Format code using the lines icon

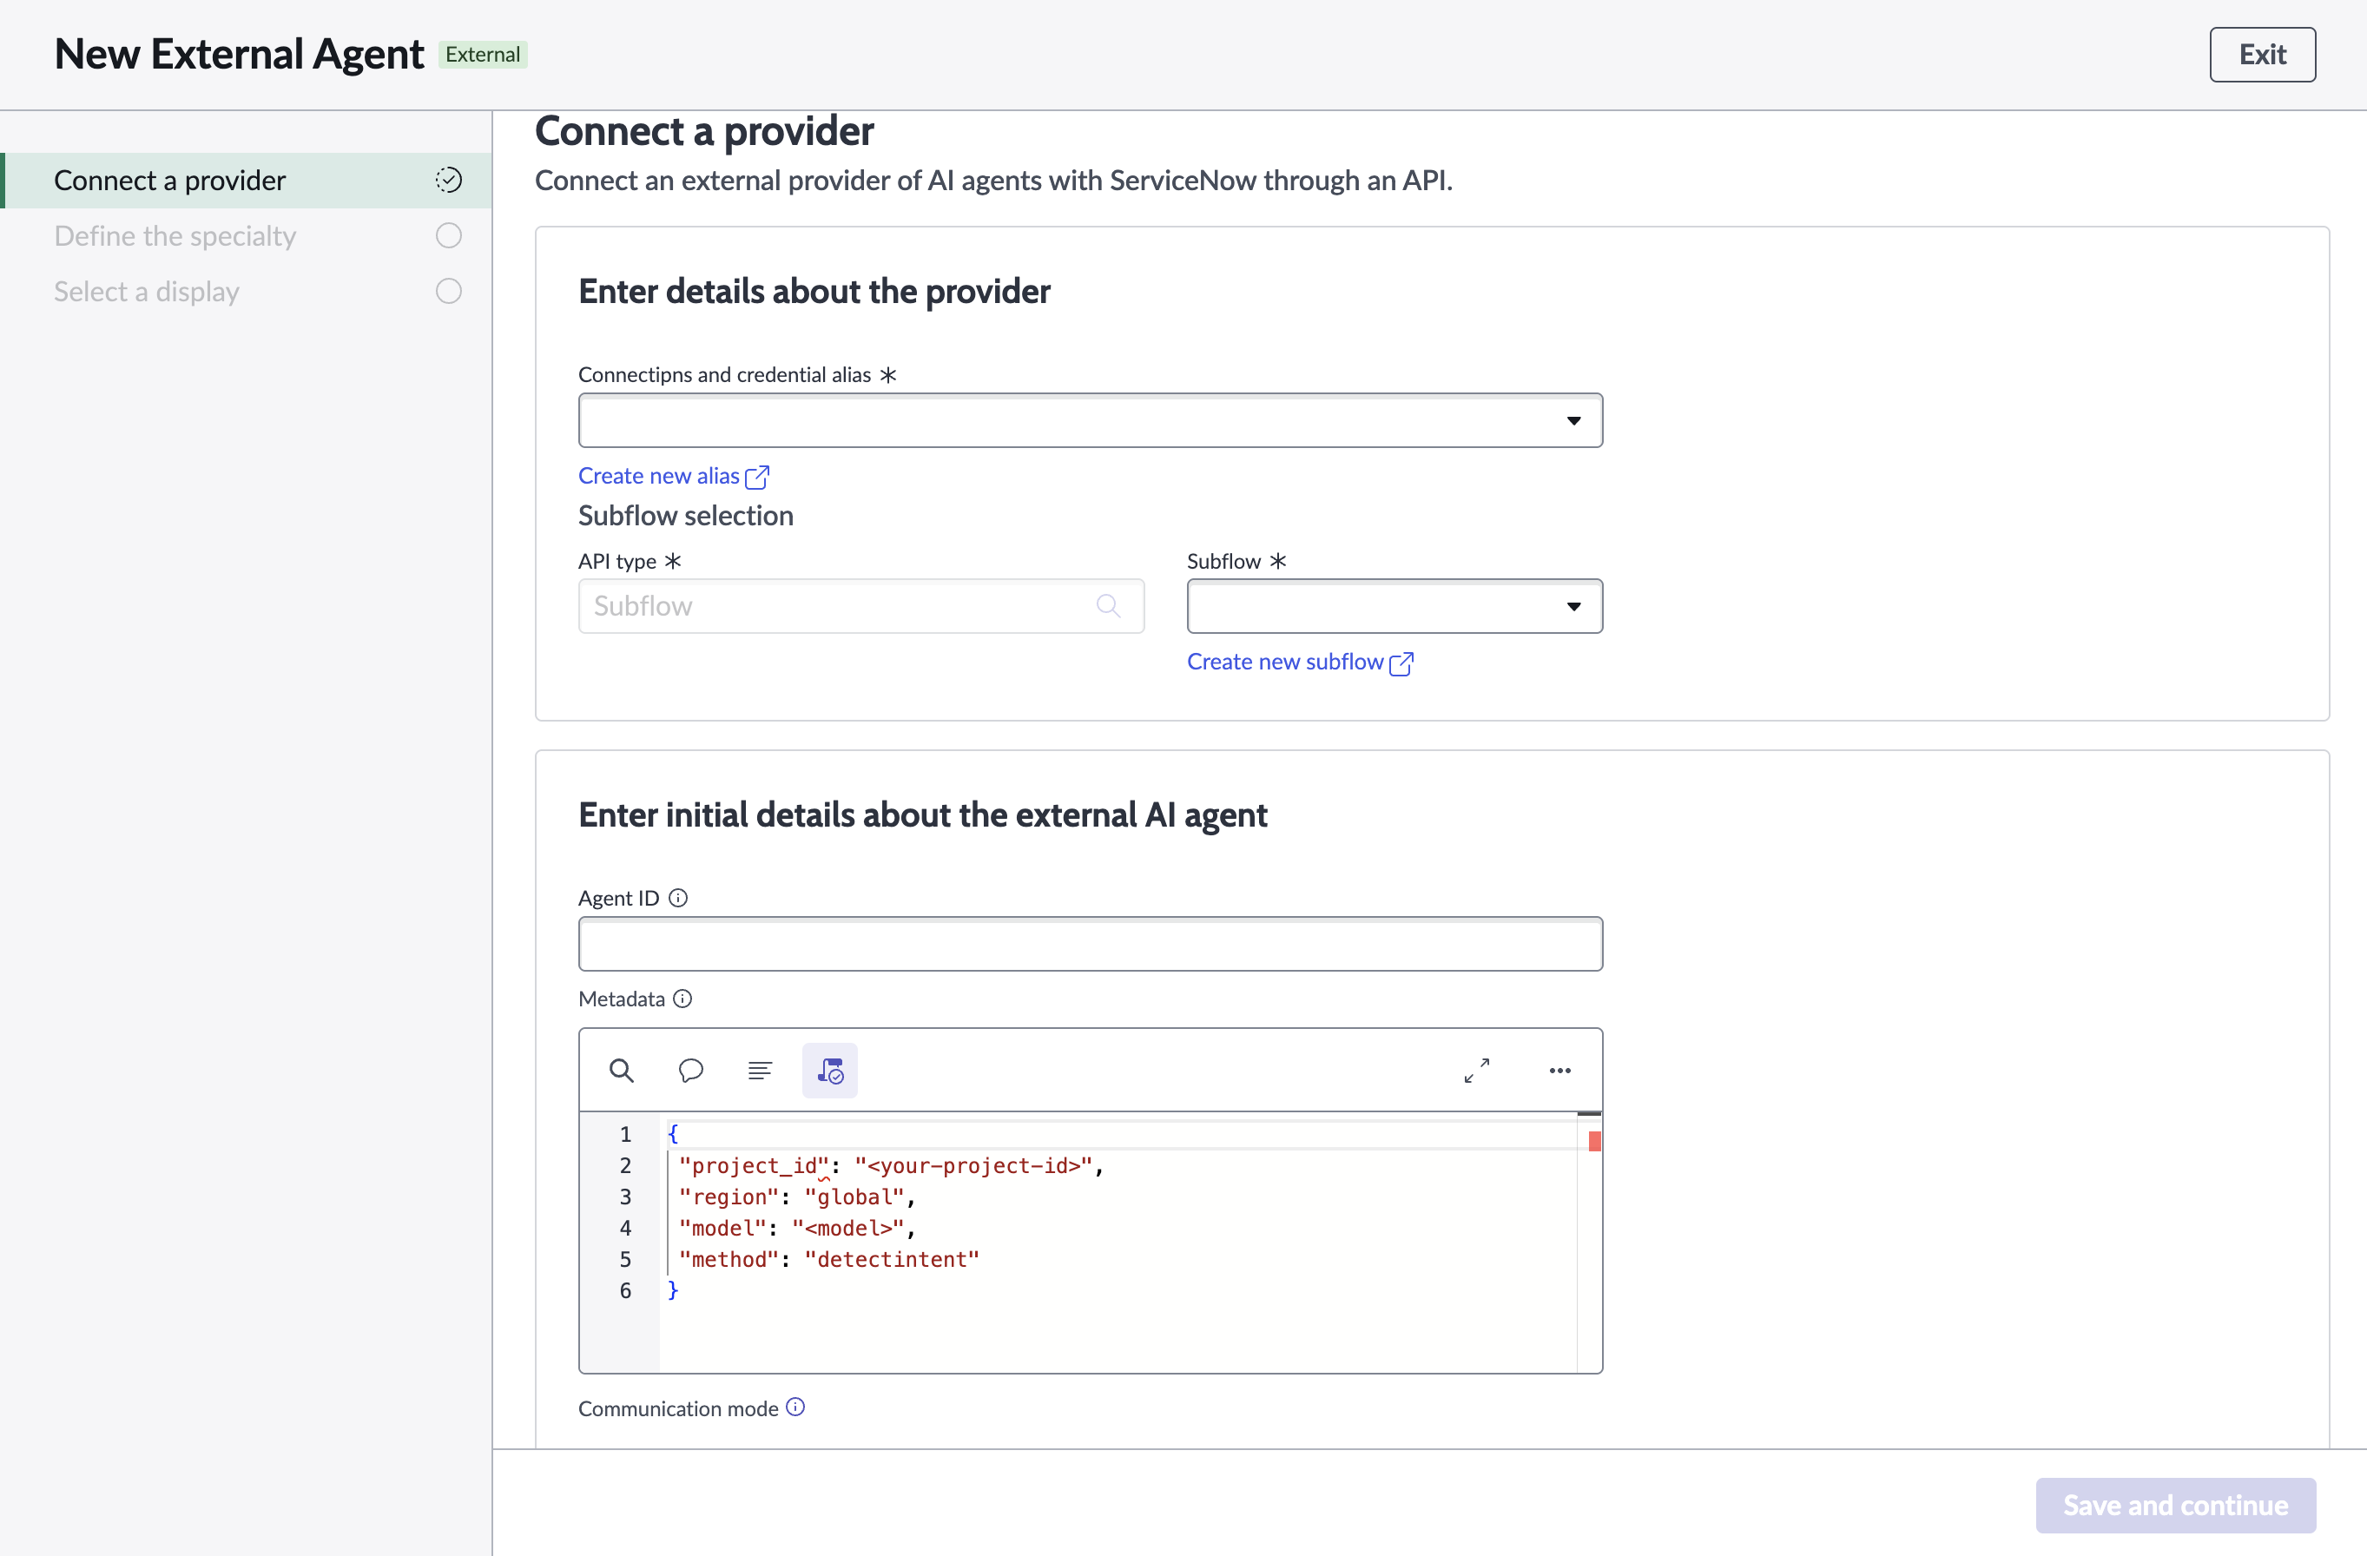coord(760,1071)
